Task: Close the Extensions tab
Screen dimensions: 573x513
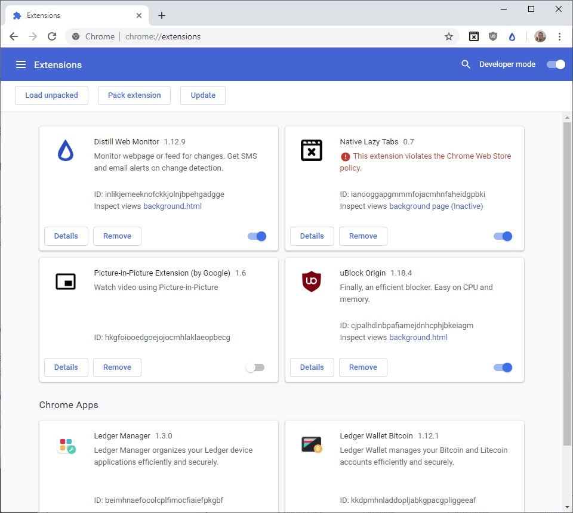Action: click(139, 16)
